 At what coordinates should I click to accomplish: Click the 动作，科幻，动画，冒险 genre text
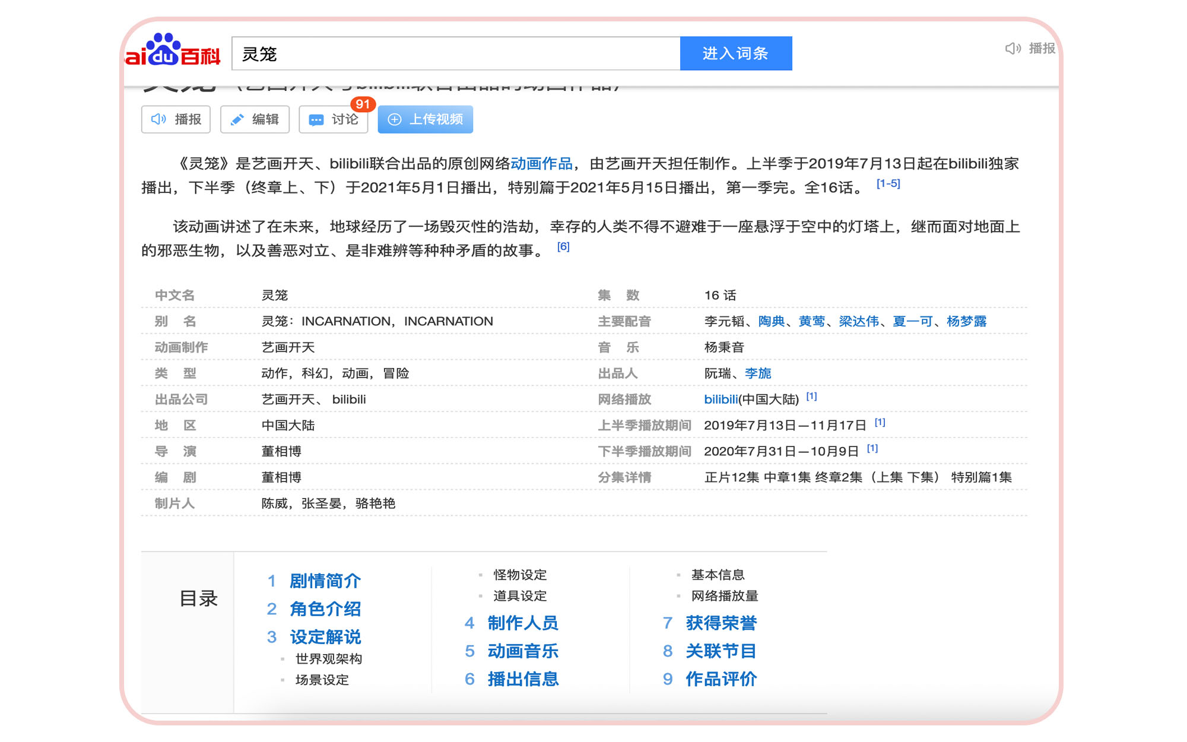point(335,373)
